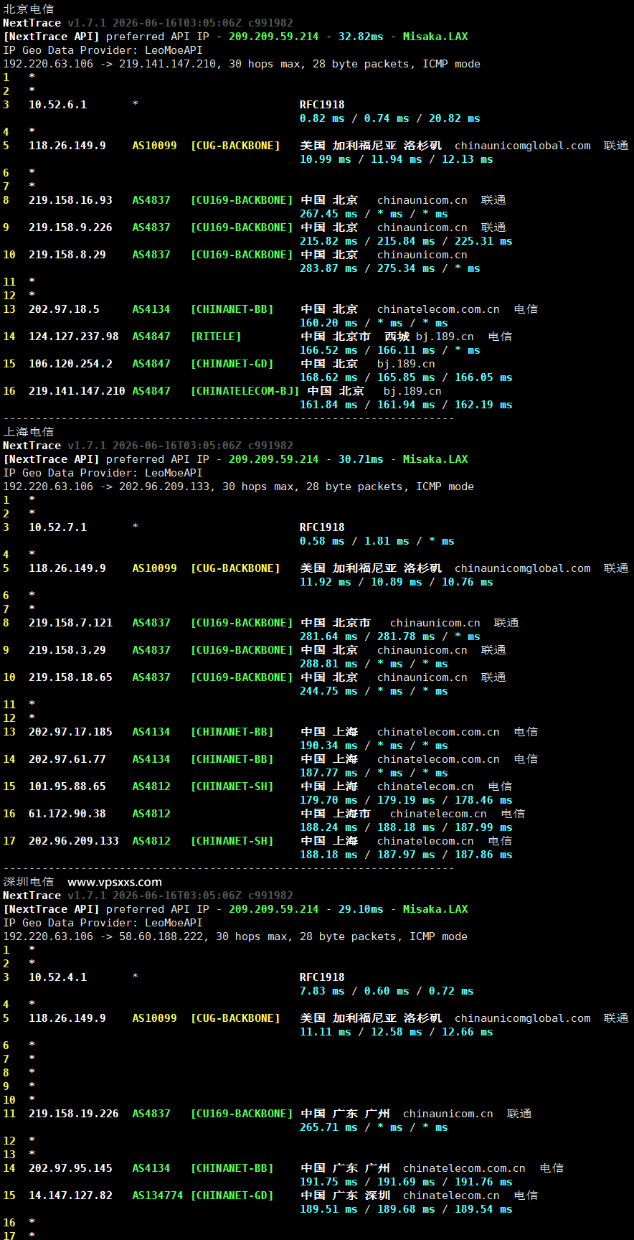The height and width of the screenshot is (1240, 634).
Task: Select hop IP 219.158.16.93
Action: tap(70, 200)
